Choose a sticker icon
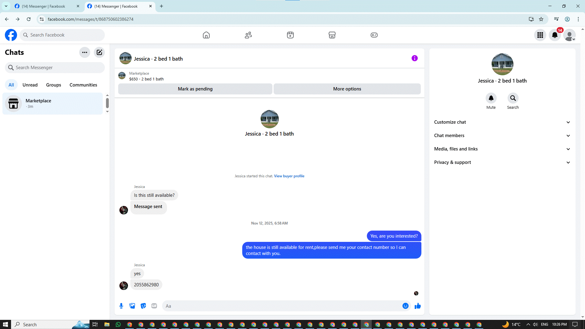This screenshot has height=329, width=585. click(x=143, y=306)
